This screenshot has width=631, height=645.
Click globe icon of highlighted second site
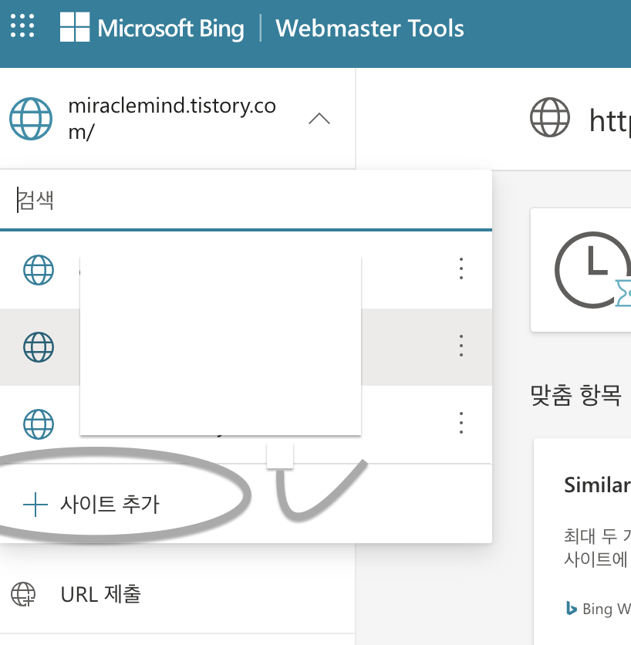coord(39,347)
